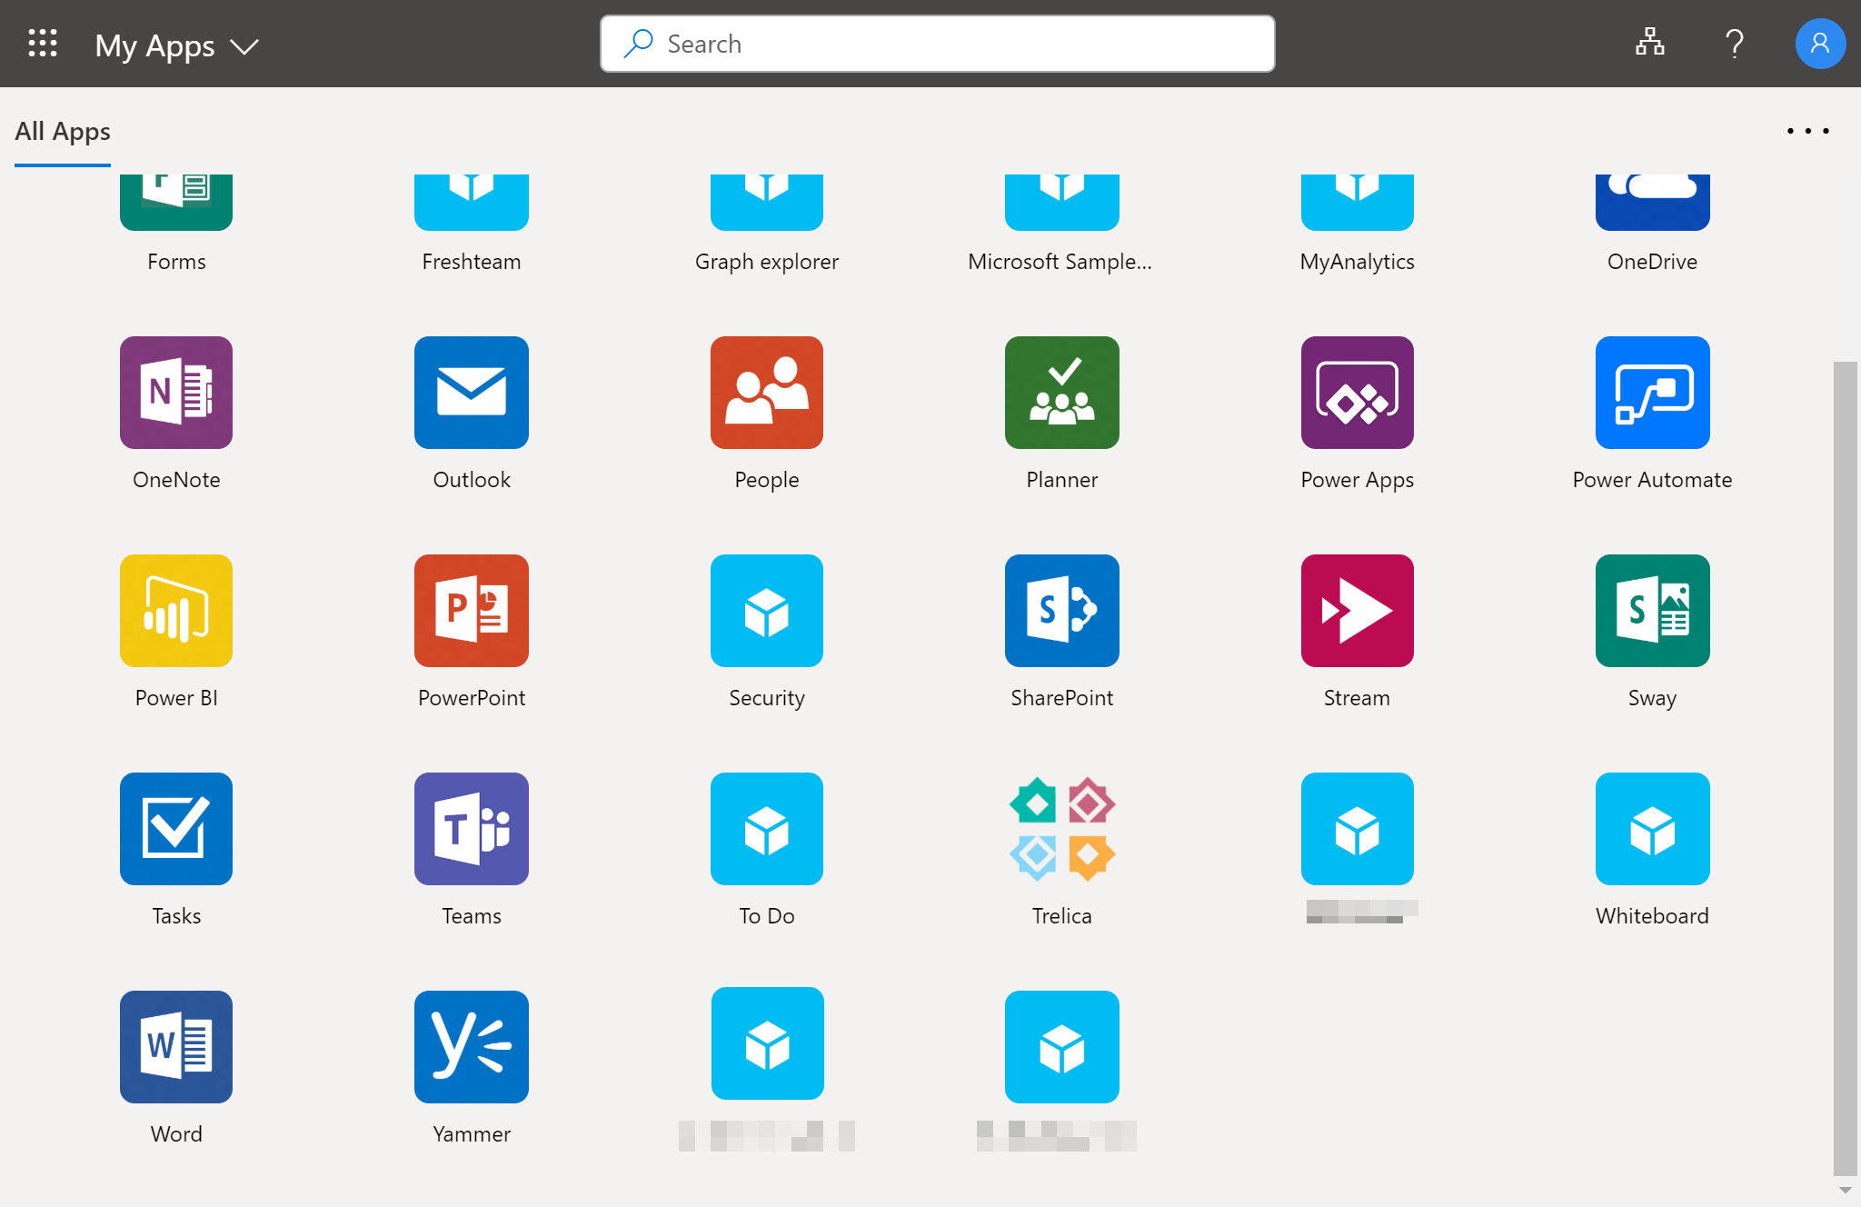Launch Microsoft Teams

point(472,829)
